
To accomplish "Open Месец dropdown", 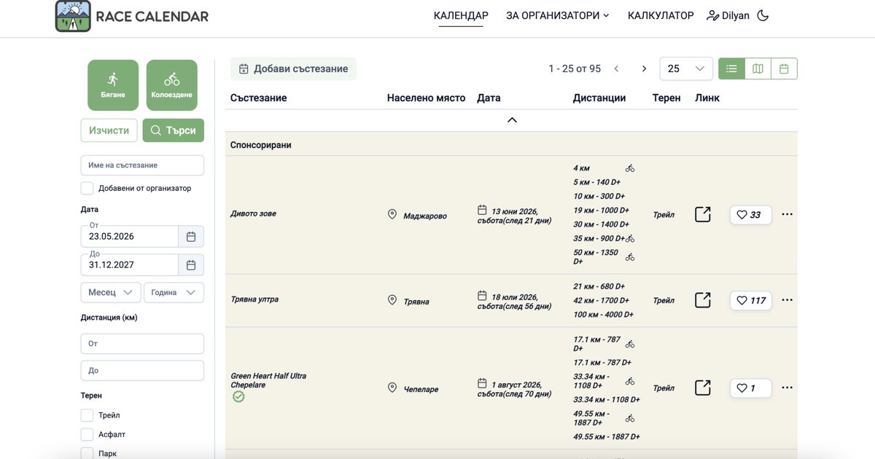I will pyautogui.click(x=111, y=292).
